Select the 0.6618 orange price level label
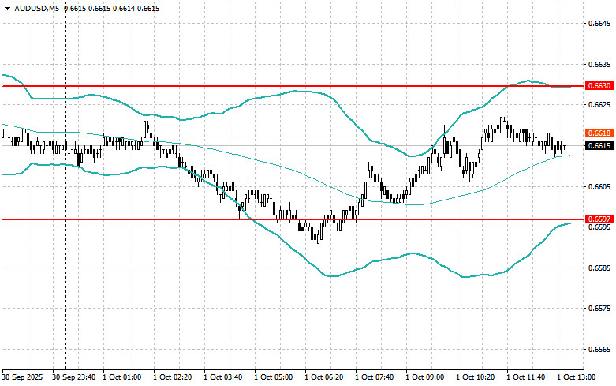Image resolution: width=616 pixels, height=386 pixels. click(599, 133)
